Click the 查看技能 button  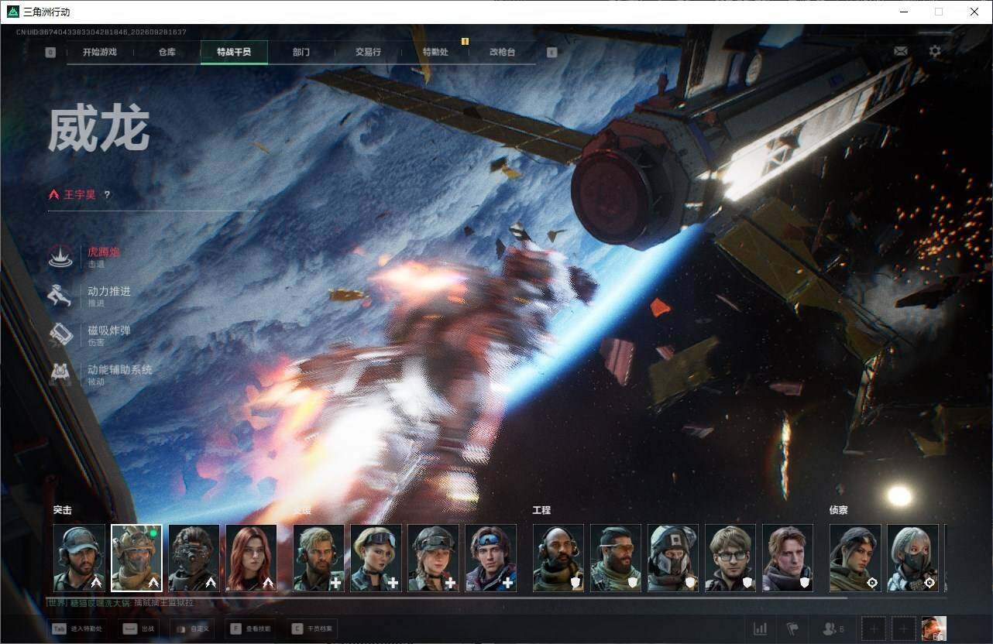[249, 629]
